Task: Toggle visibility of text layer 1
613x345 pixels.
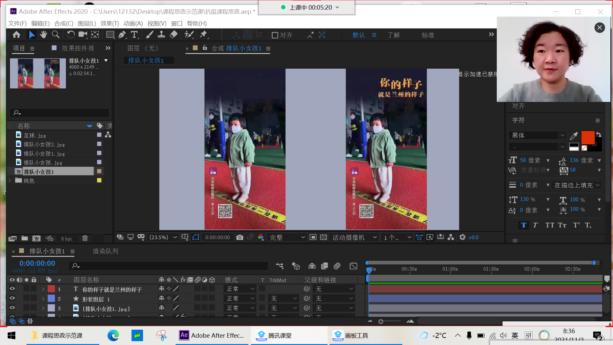Action: pyautogui.click(x=12, y=289)
